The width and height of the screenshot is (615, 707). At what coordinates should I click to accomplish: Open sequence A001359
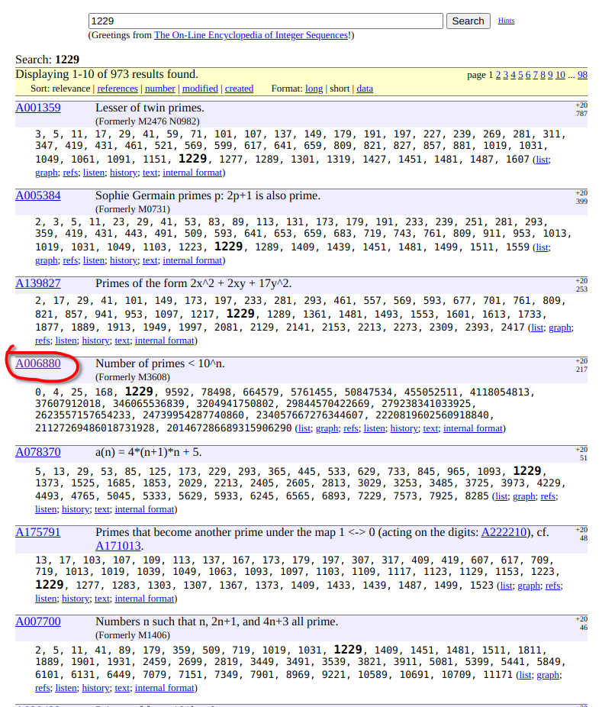point(38,108)
